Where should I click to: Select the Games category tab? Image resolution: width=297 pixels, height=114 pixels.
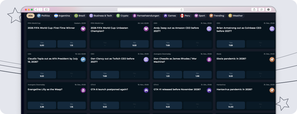170,16
